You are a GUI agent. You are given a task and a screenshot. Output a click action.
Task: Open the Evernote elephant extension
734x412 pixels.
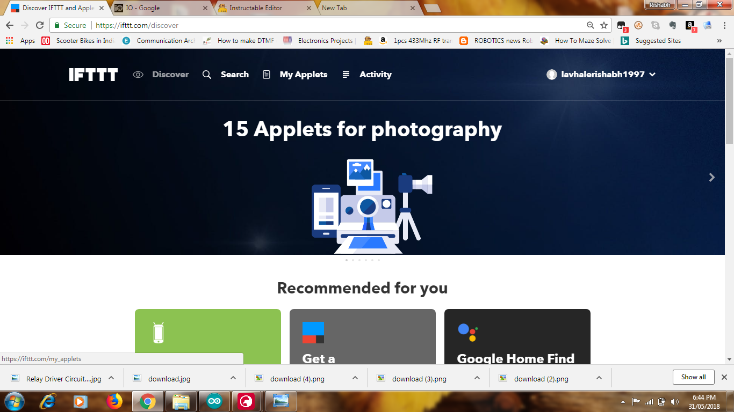[x=673, y=25]
